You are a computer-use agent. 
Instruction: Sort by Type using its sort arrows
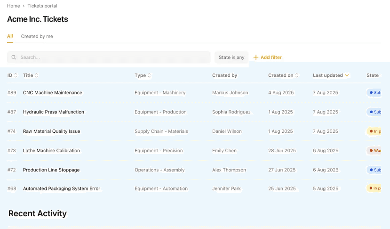point(149,75)
